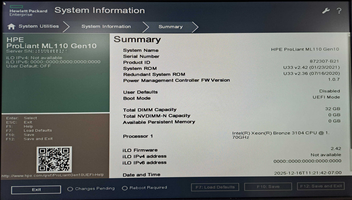The height and width of the screenshot is (200, 352).
Task: Click F10: Save button
Action: click(x=268, y=187)
